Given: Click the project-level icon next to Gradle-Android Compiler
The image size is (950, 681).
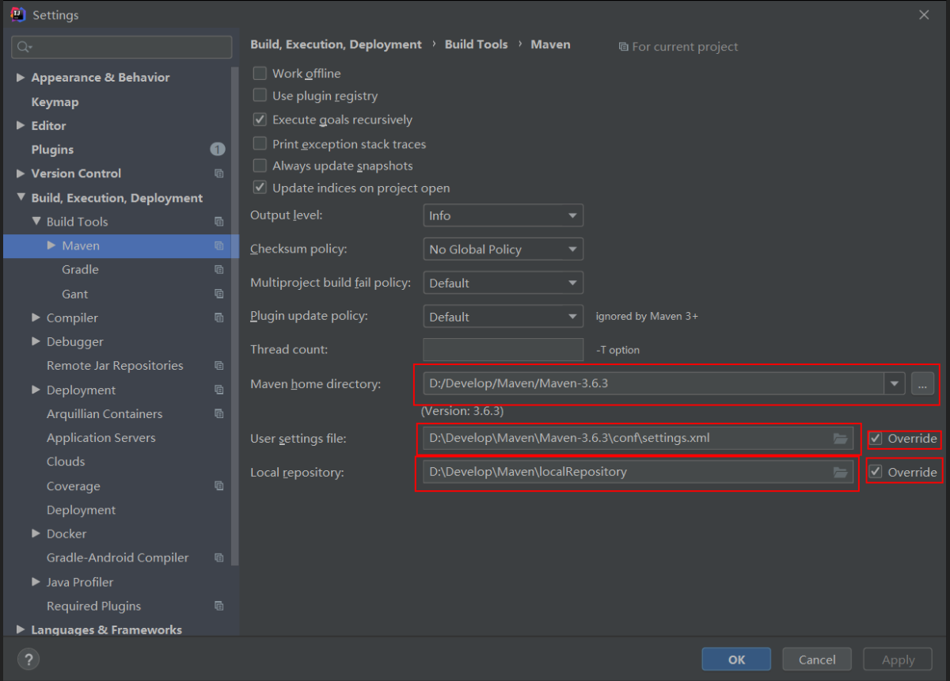Looking at the screenshot, I should tap(219, 557).
